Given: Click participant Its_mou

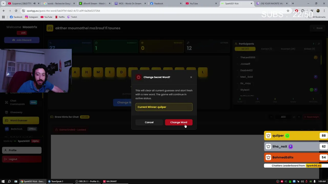Looking at the screenshot, I should pos(245,83).
